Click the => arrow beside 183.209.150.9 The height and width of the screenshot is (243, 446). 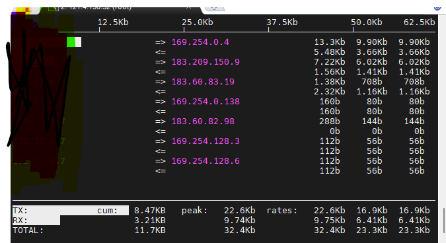tap(161, 62)
